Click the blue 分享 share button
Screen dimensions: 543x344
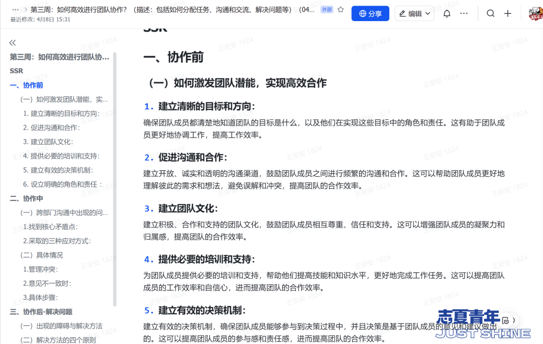(x=370, y=14)
